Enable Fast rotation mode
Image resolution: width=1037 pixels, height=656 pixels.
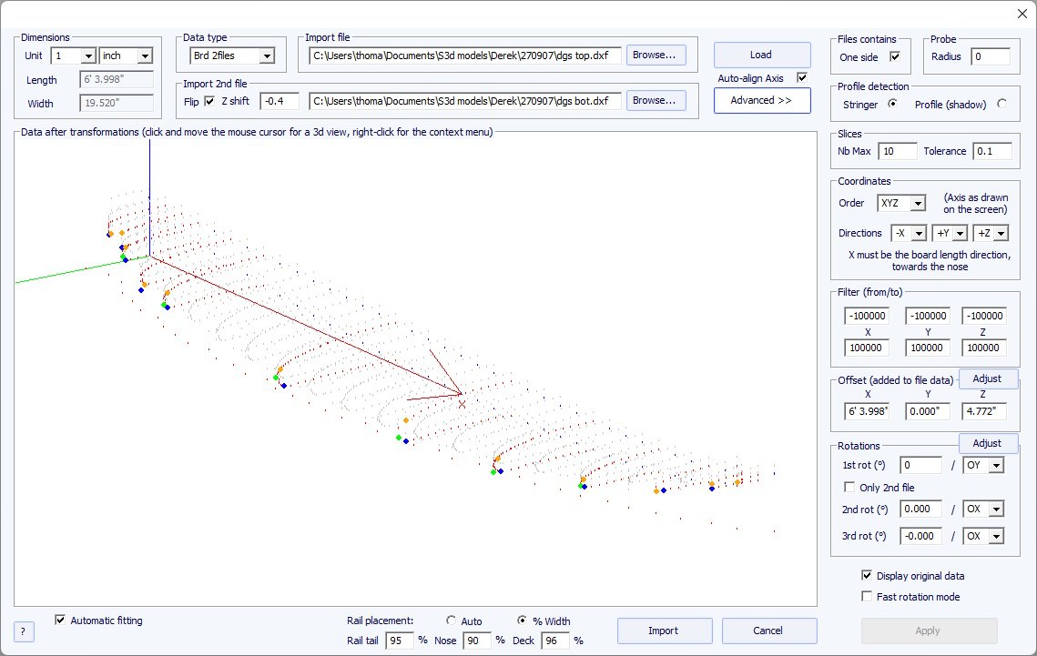[x=867, y=597]
